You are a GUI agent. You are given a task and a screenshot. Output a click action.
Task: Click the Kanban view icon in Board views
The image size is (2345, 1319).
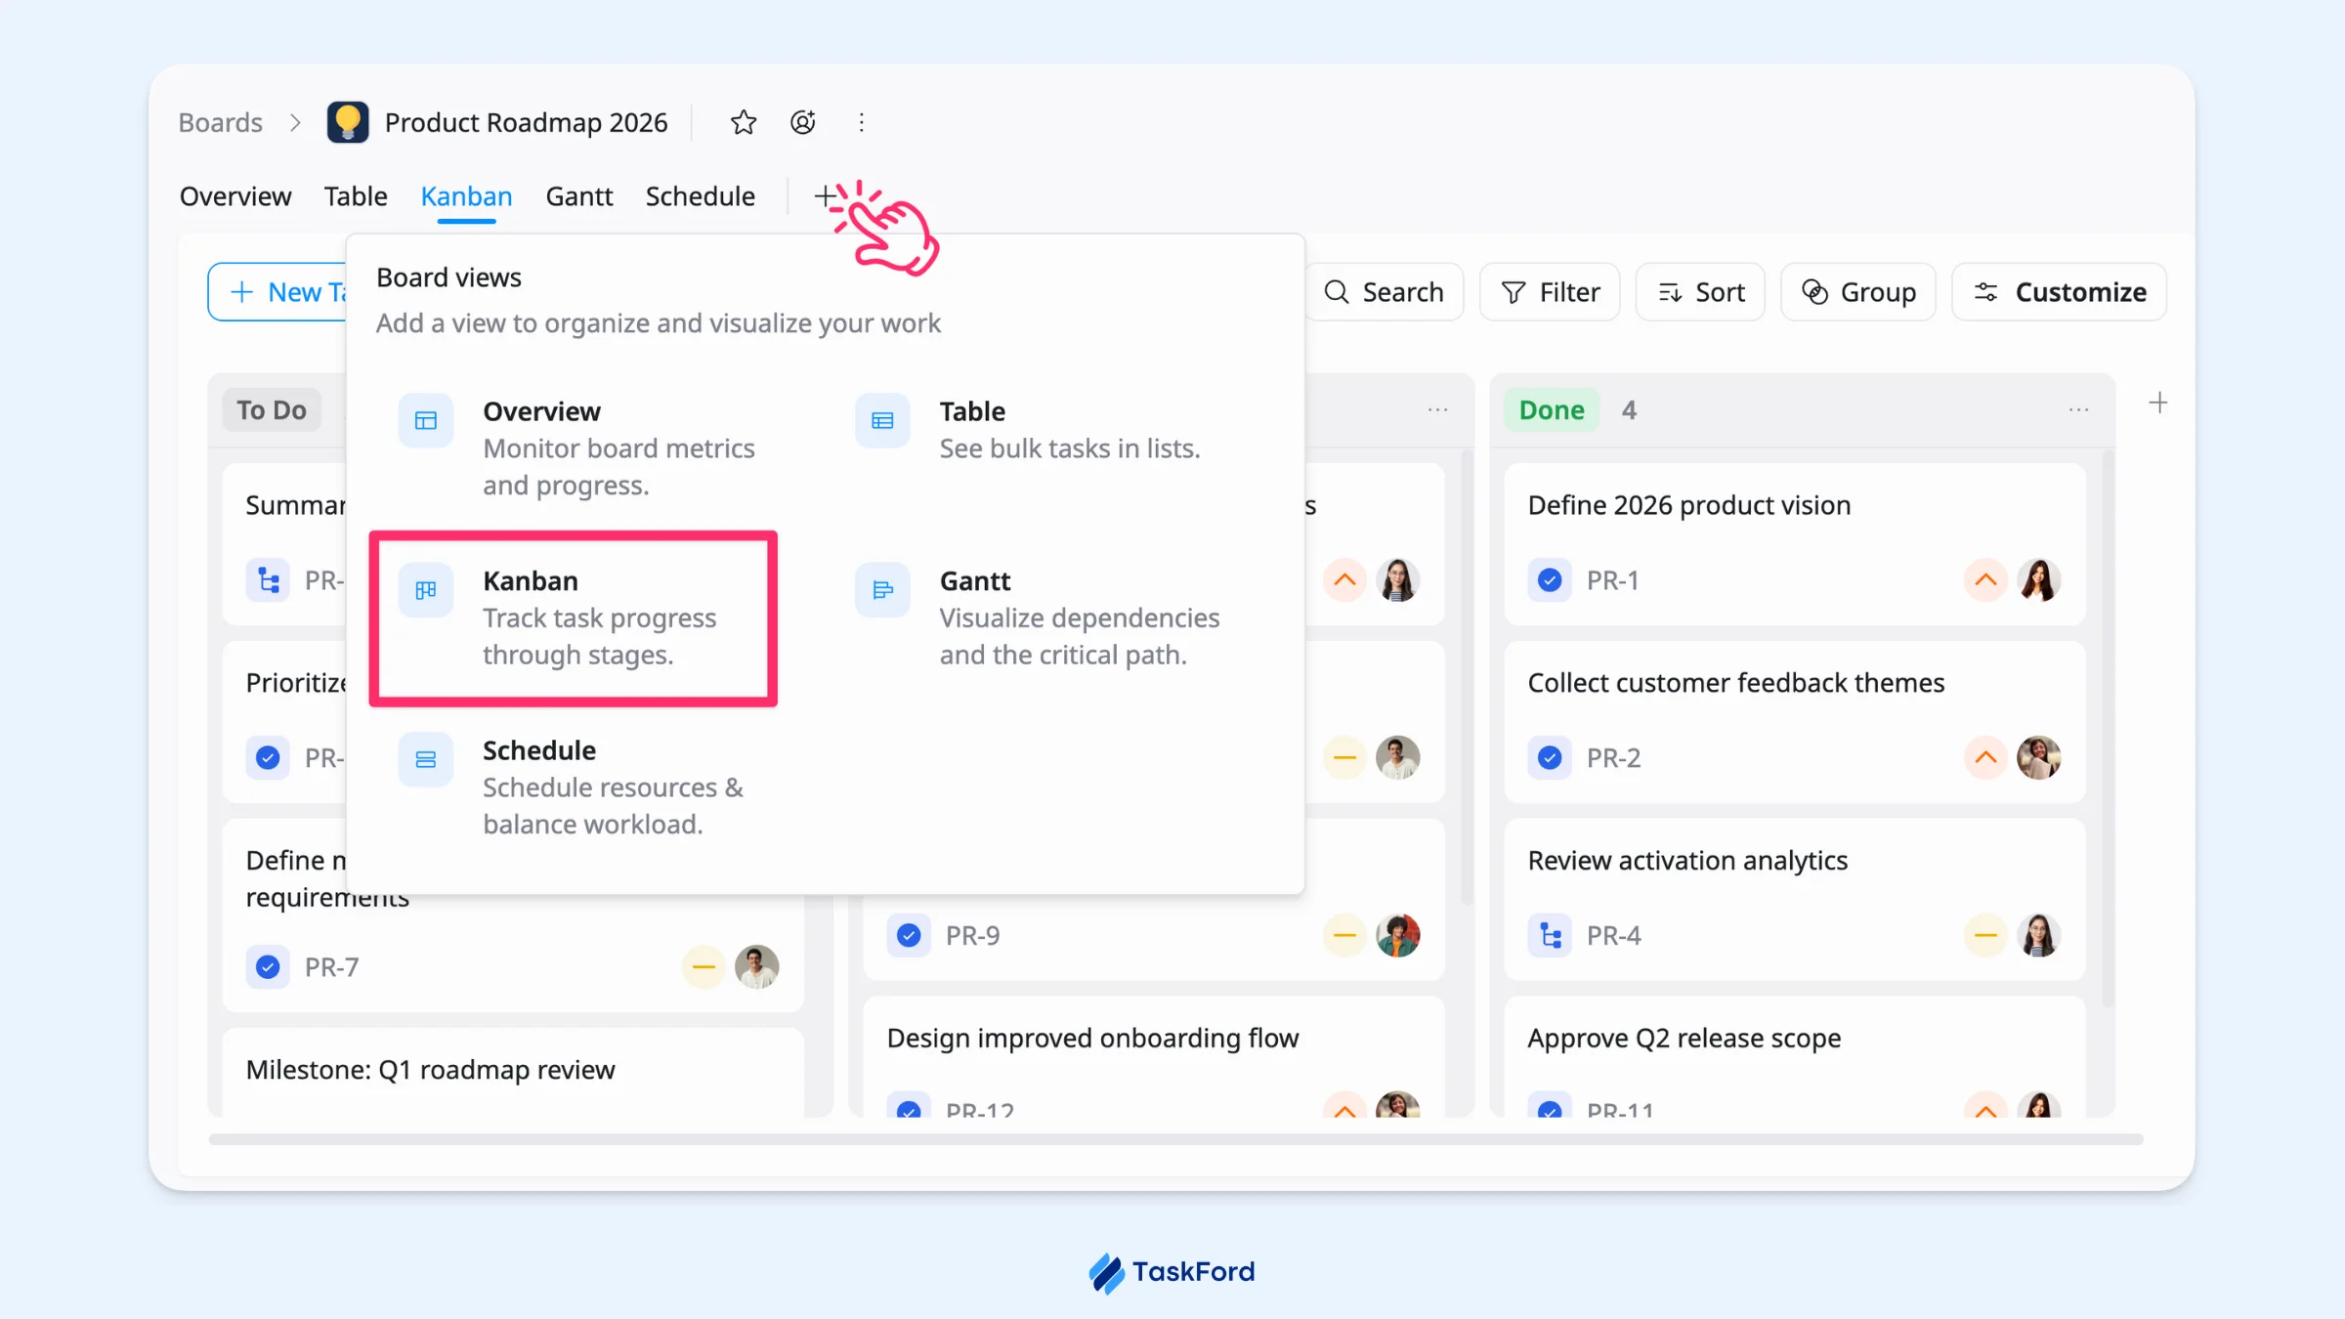click(x=426, y=590)
